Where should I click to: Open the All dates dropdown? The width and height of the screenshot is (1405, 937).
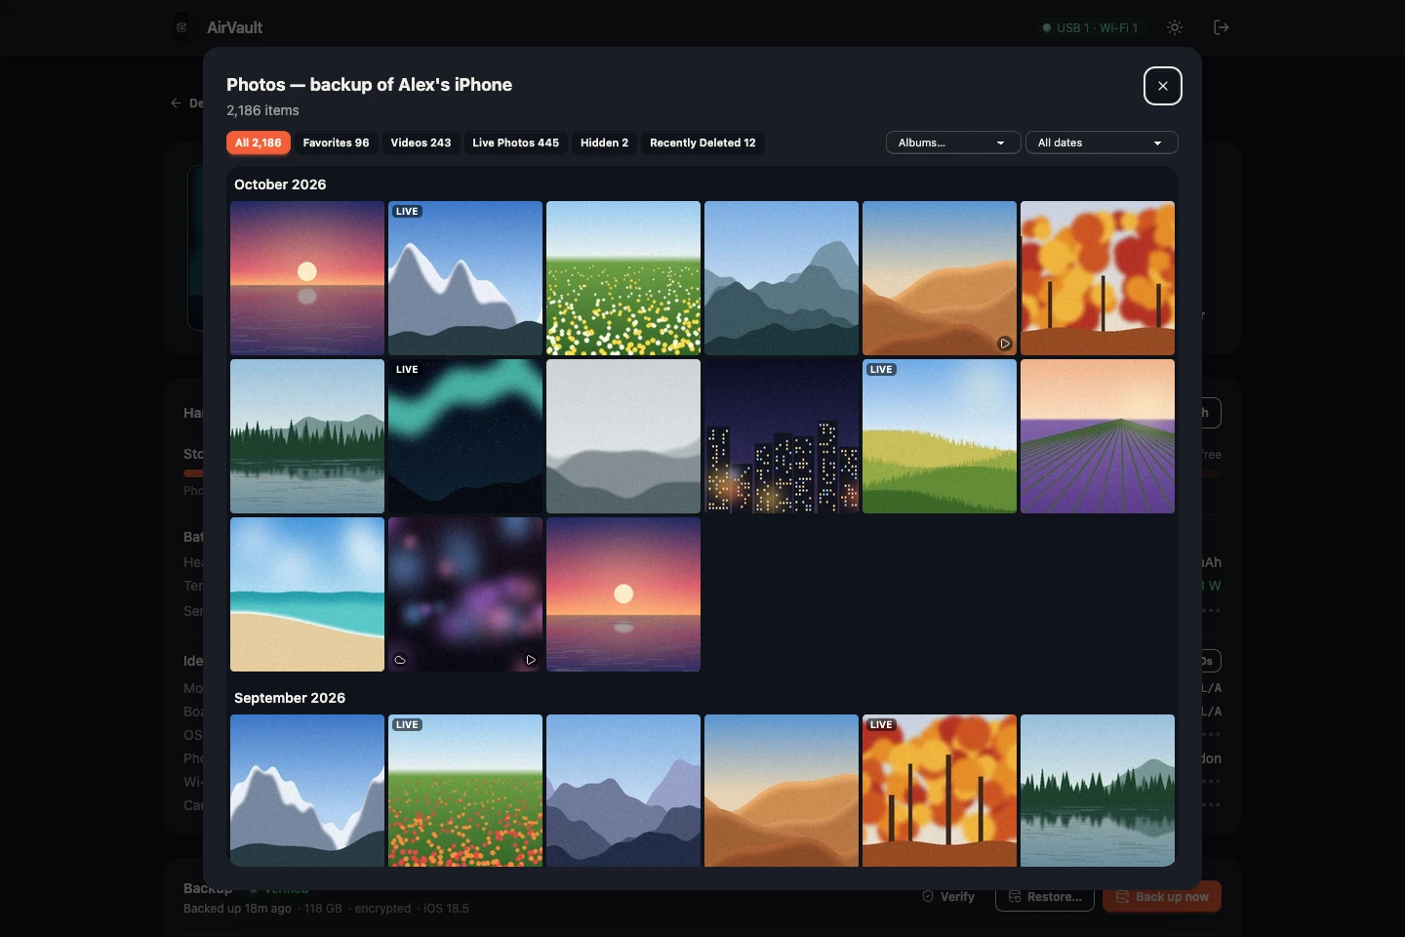pos(1102,143)
